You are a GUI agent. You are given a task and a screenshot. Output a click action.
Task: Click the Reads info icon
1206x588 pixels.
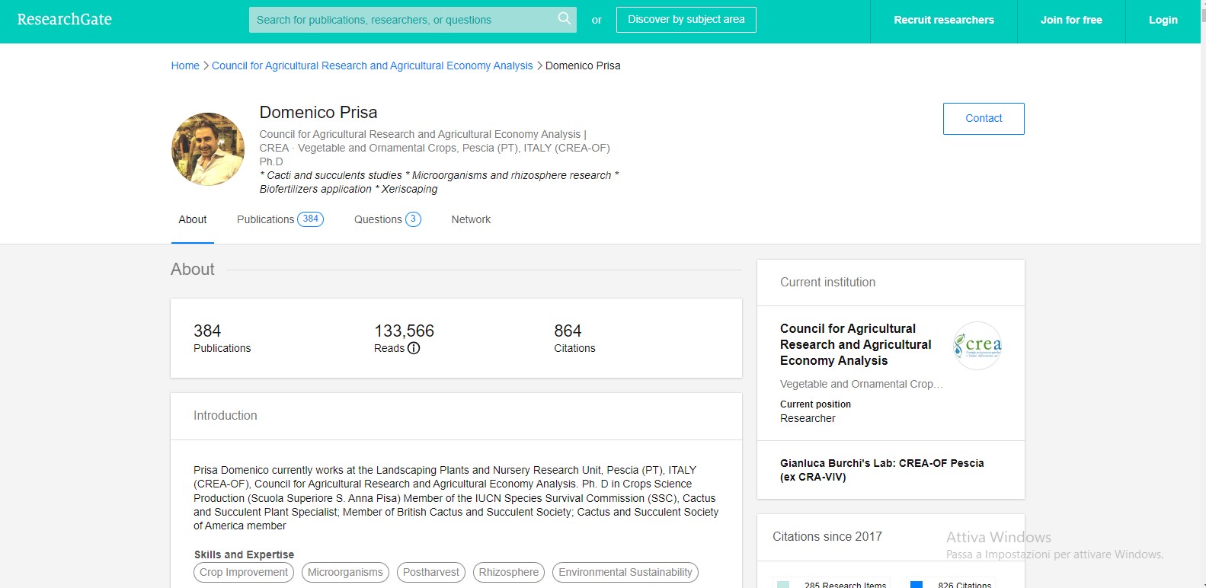click(x=414, y=348)
